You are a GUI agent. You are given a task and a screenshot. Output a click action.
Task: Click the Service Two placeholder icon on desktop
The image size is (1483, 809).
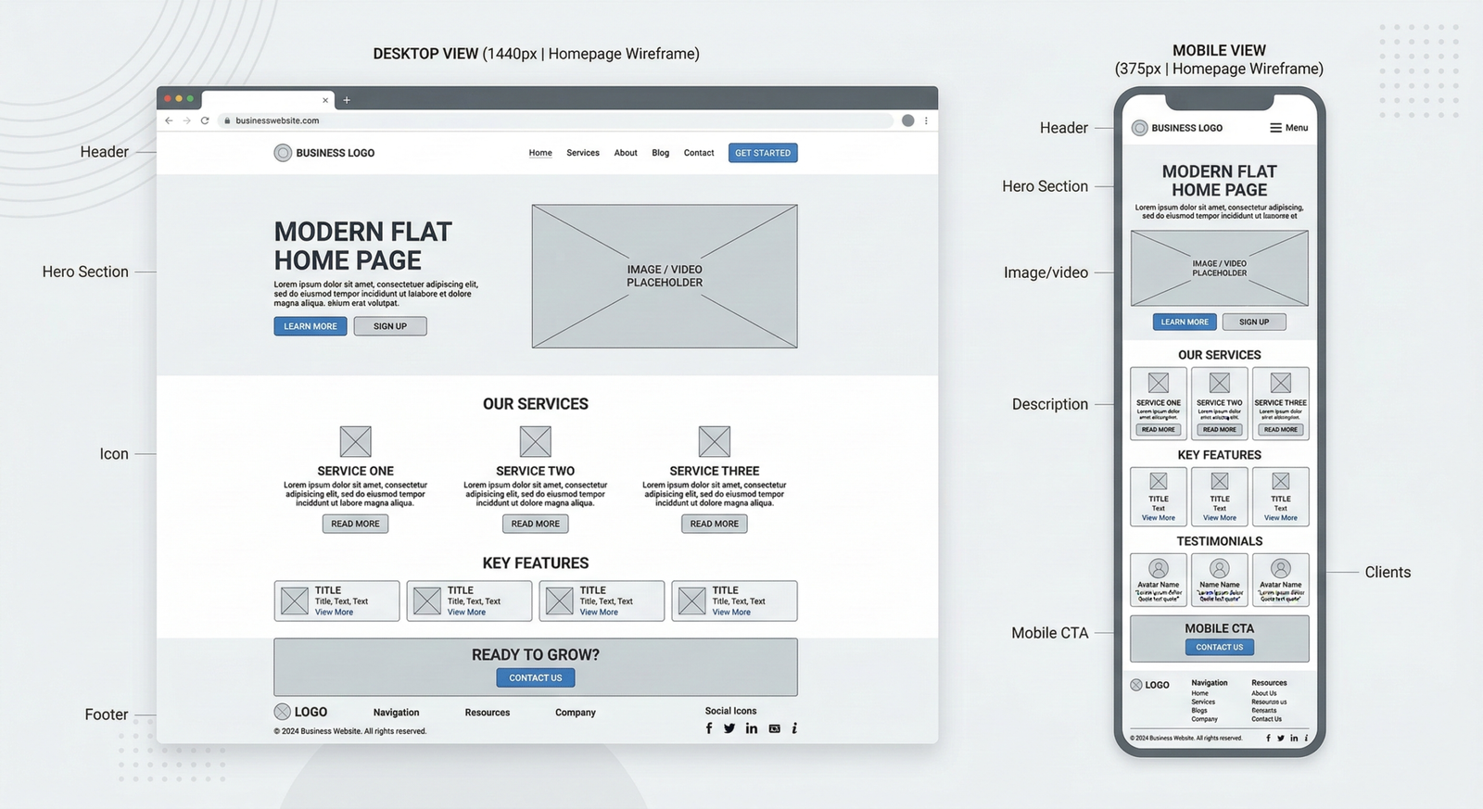(x=535, y=441)
